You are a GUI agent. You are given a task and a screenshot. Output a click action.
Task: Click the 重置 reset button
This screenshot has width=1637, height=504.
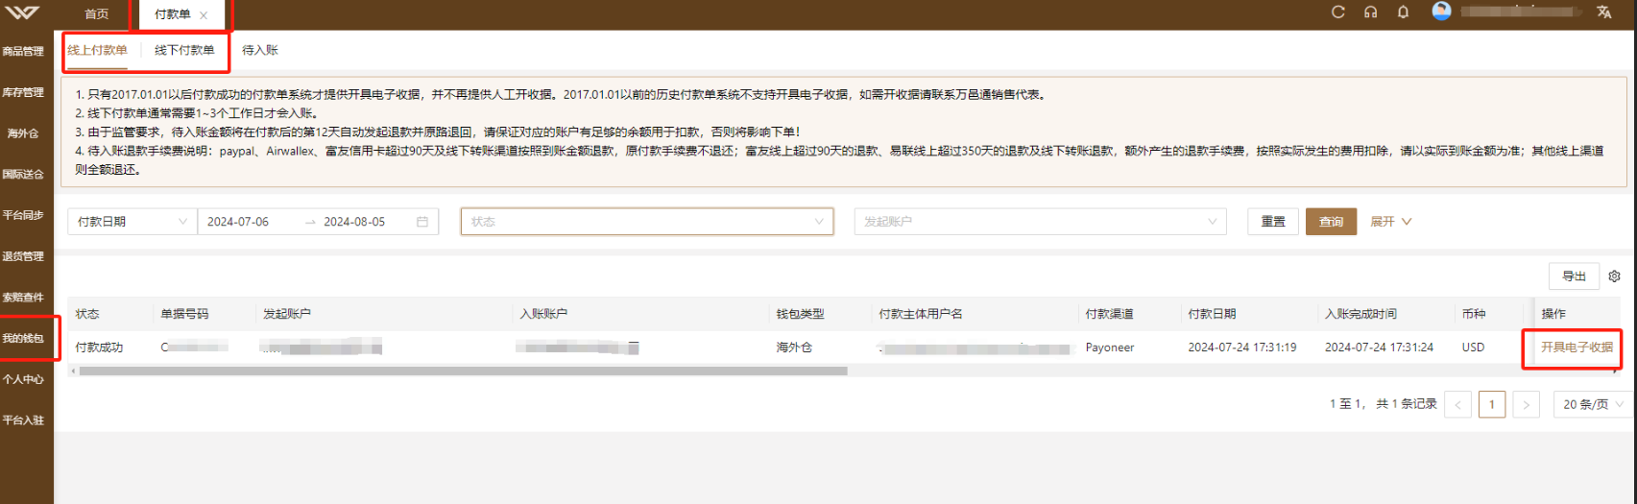pos(1273,222)
